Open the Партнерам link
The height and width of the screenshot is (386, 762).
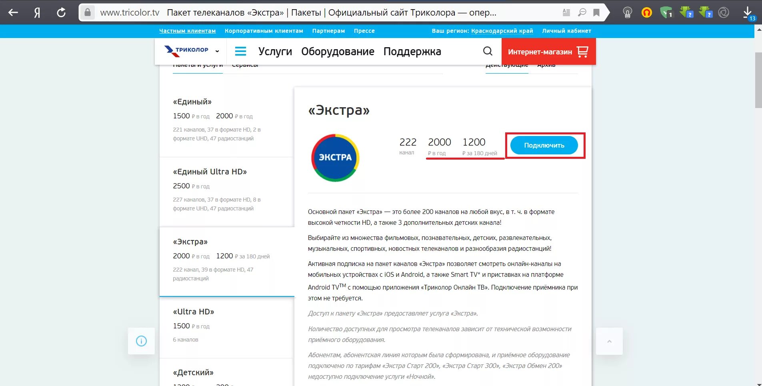click(x=328, y=31)
